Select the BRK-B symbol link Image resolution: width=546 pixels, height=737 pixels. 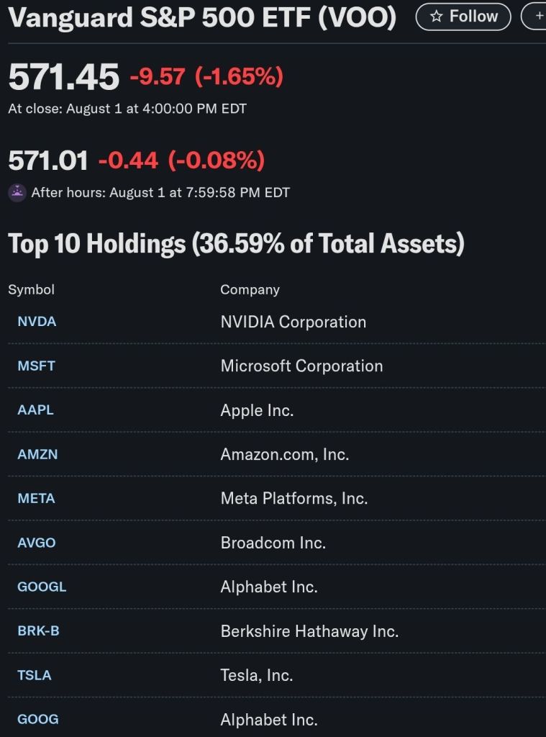pyautogui.click(x=38, y=631)
